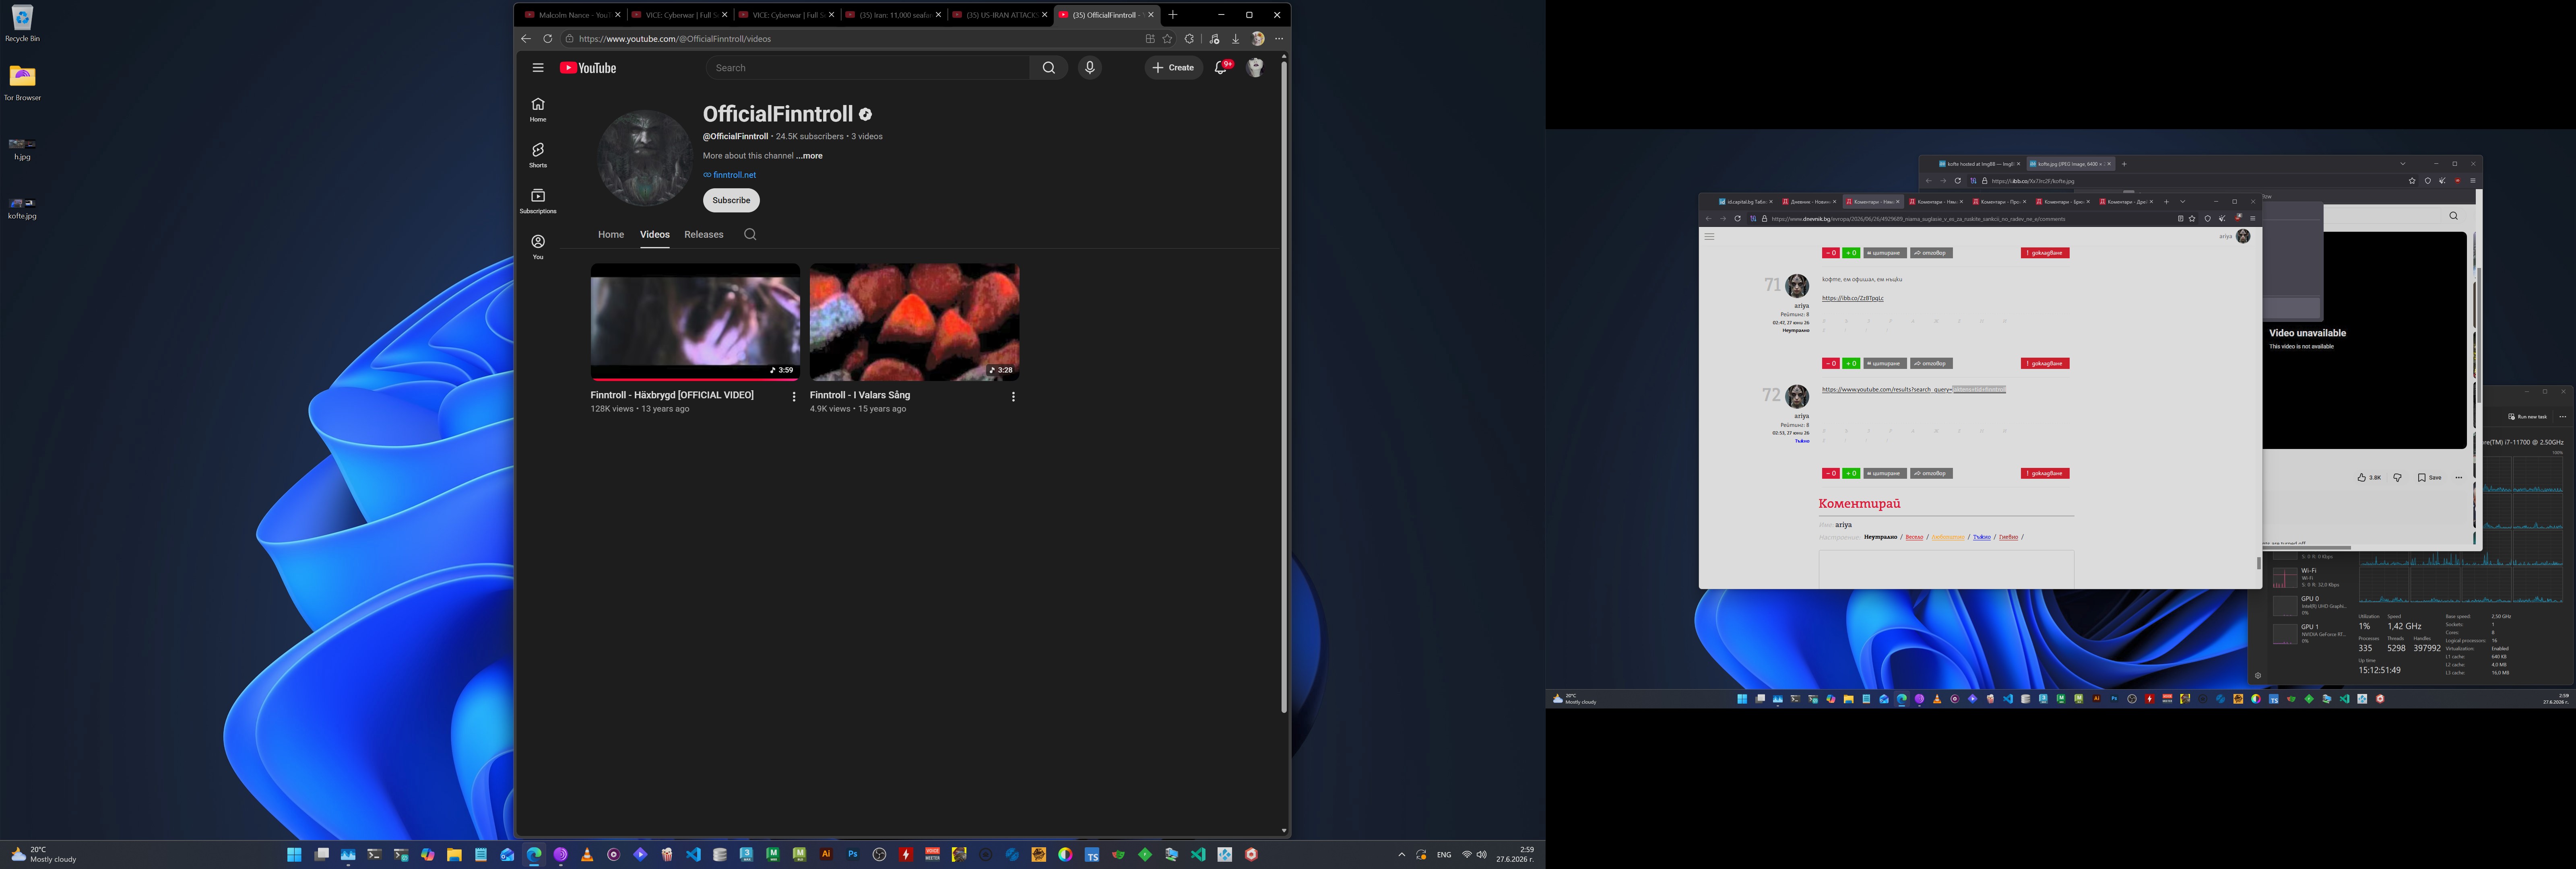Open the Recycle Bin desktop icon

click(22, 23)
